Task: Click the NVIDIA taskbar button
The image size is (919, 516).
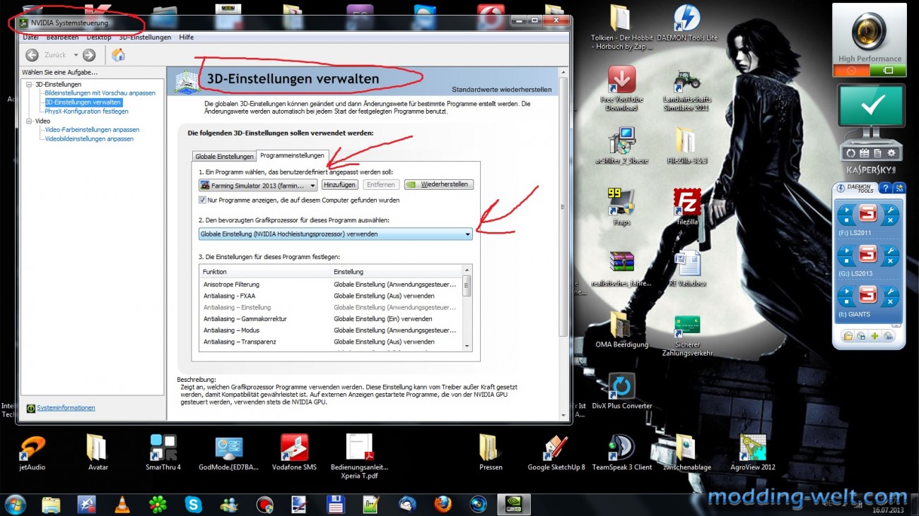Action: tap(514, 505)
